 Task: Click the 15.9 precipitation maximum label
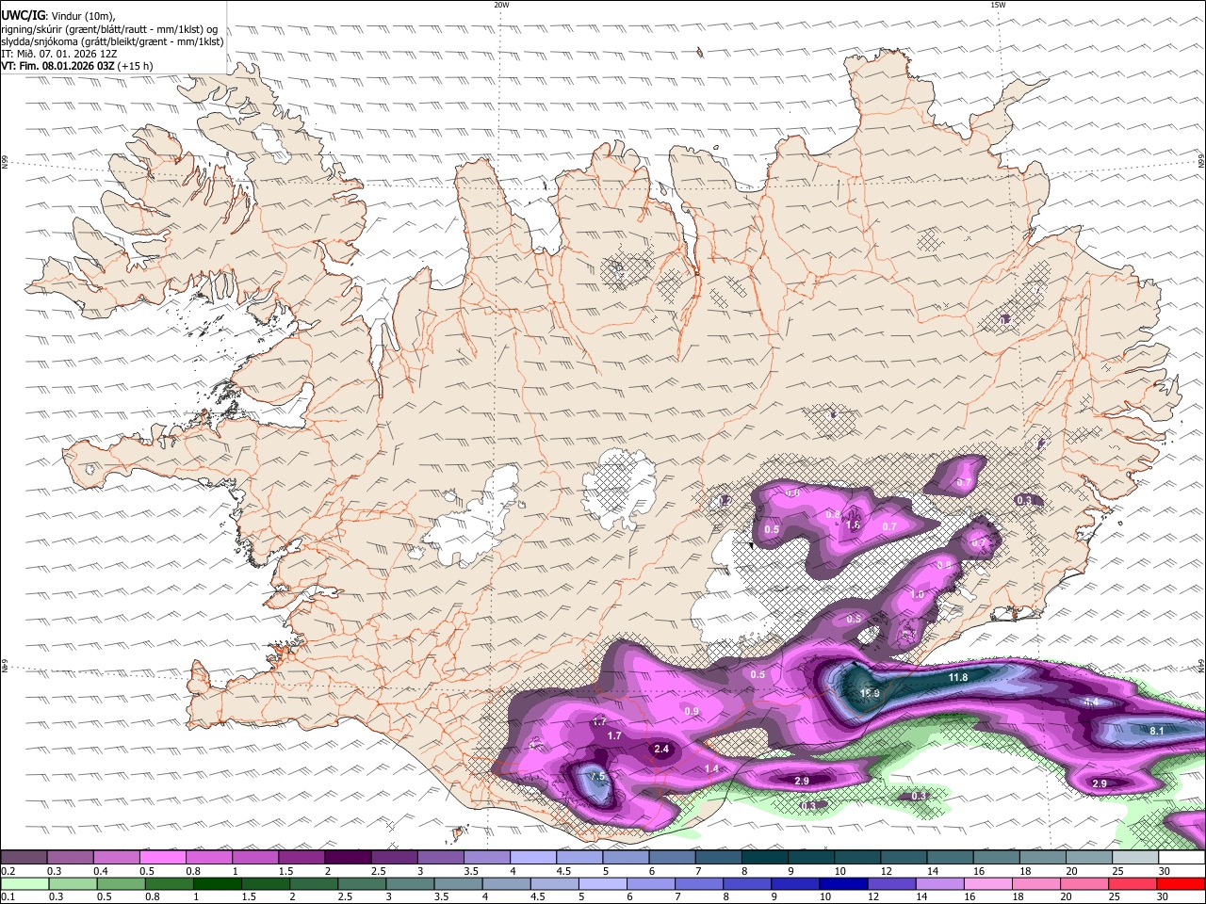click(869, 694)
